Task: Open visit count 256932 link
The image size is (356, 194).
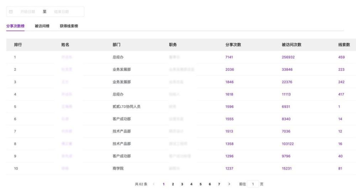Action: (288, 57)
